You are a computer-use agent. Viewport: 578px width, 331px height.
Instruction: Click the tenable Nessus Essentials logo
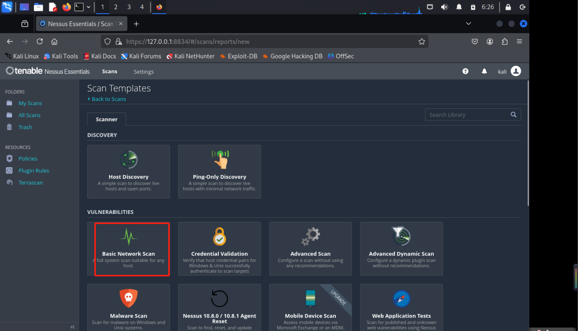(x=48, y=71)
